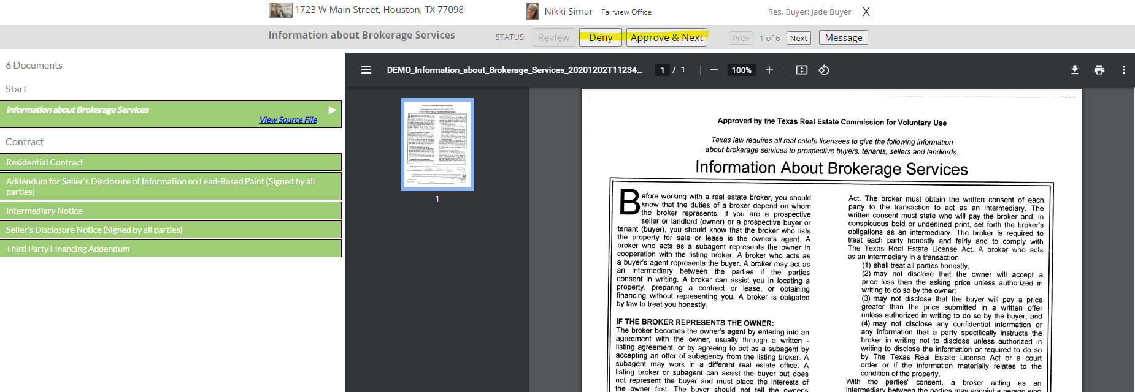
Task: Click the address 1723 W Main Street
Action: (379, 10)
